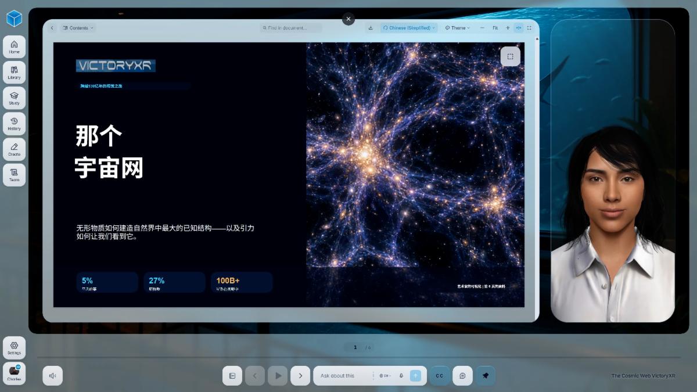
Task: Open Settings from the sidebar
Action: (14, 347)
